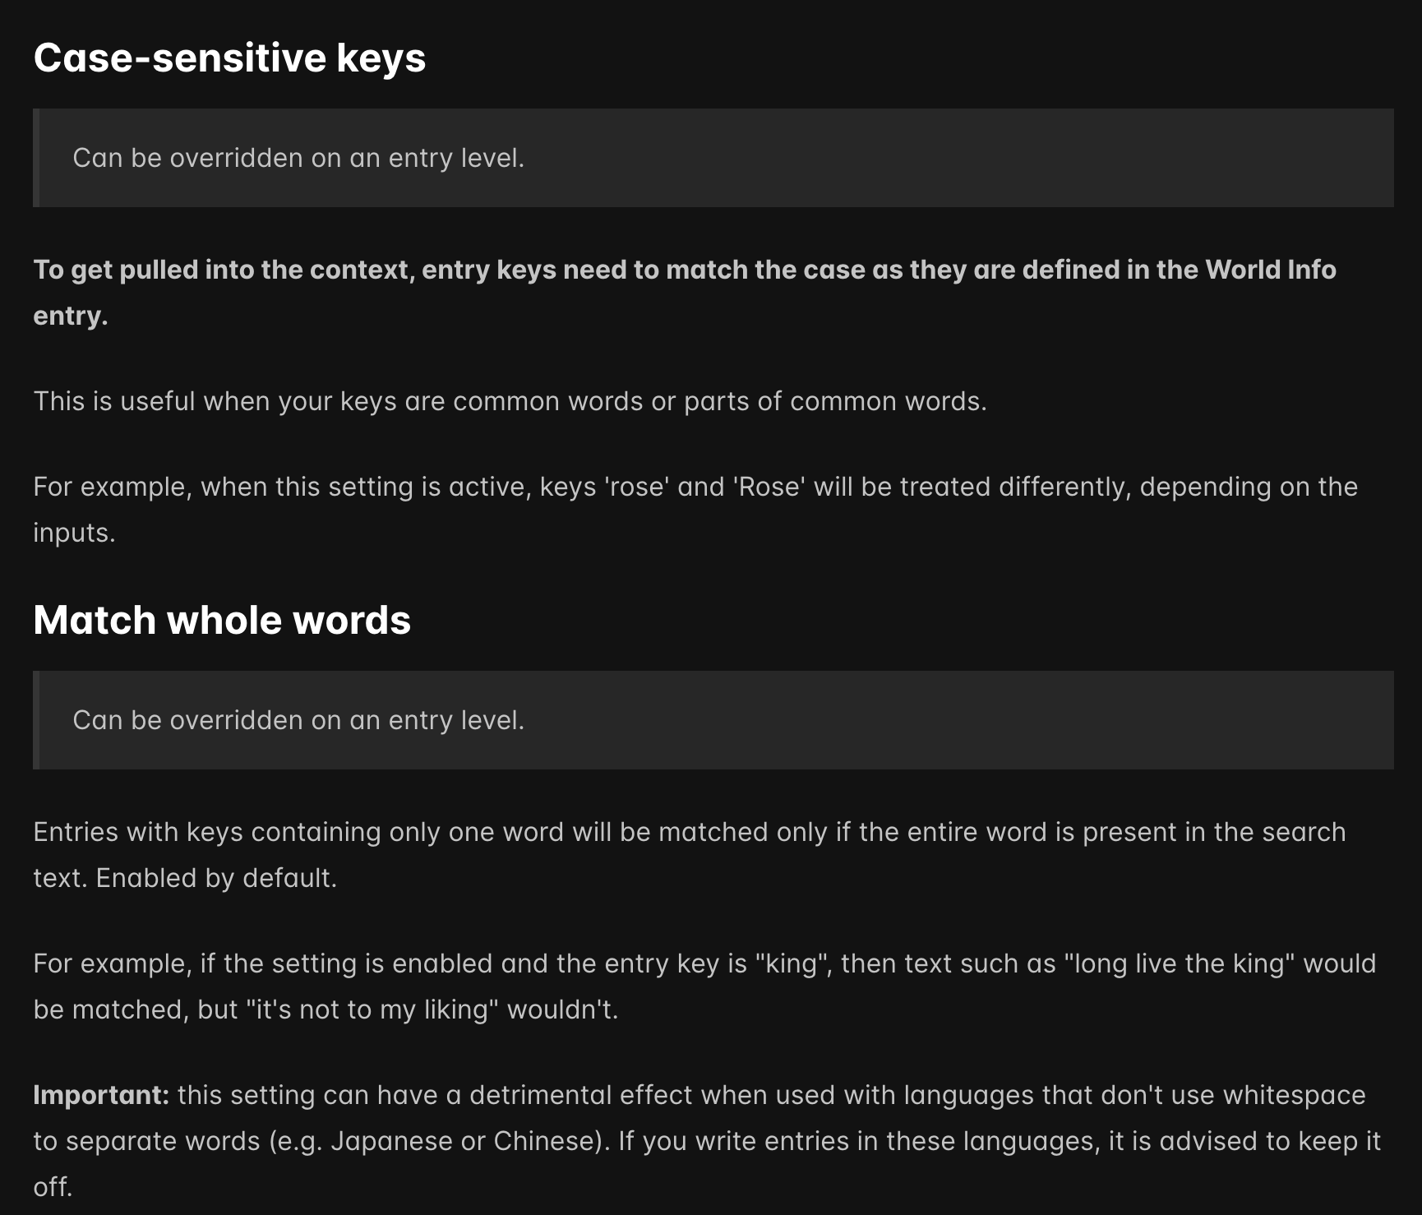The width and height of the screenshot is (1422, 1215).
Task: Click the final word "off." at the bottom
Action: pyautogui.click(x=53, y=1187)
